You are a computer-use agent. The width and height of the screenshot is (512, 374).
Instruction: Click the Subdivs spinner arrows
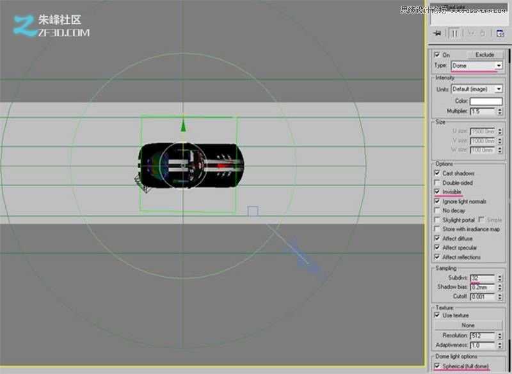click(500, 278)
